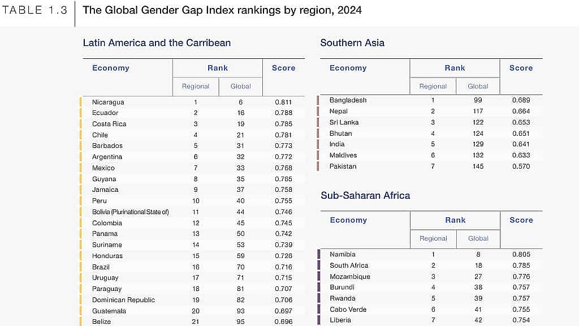Select the Southern Asia region heading
Viewport: 579px width, 326px height.
tap(352, 43)
